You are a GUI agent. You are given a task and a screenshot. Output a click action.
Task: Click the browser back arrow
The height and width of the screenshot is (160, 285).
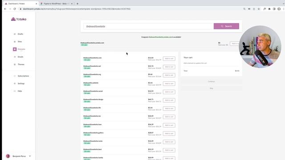tap(5, 9)
